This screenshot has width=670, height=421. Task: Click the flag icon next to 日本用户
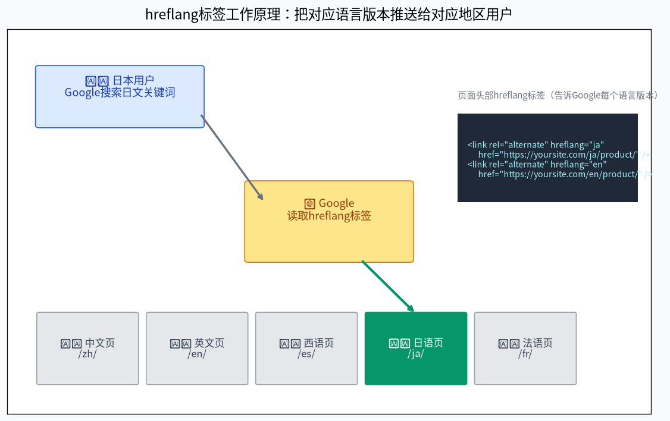pyautogui.click(x=97, y=81)
